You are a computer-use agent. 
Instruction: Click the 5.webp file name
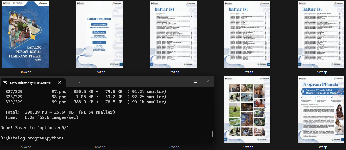[26, 147]
